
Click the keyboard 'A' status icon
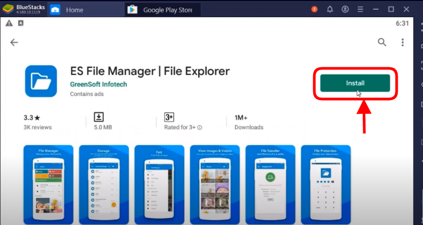tap(21, 23)
